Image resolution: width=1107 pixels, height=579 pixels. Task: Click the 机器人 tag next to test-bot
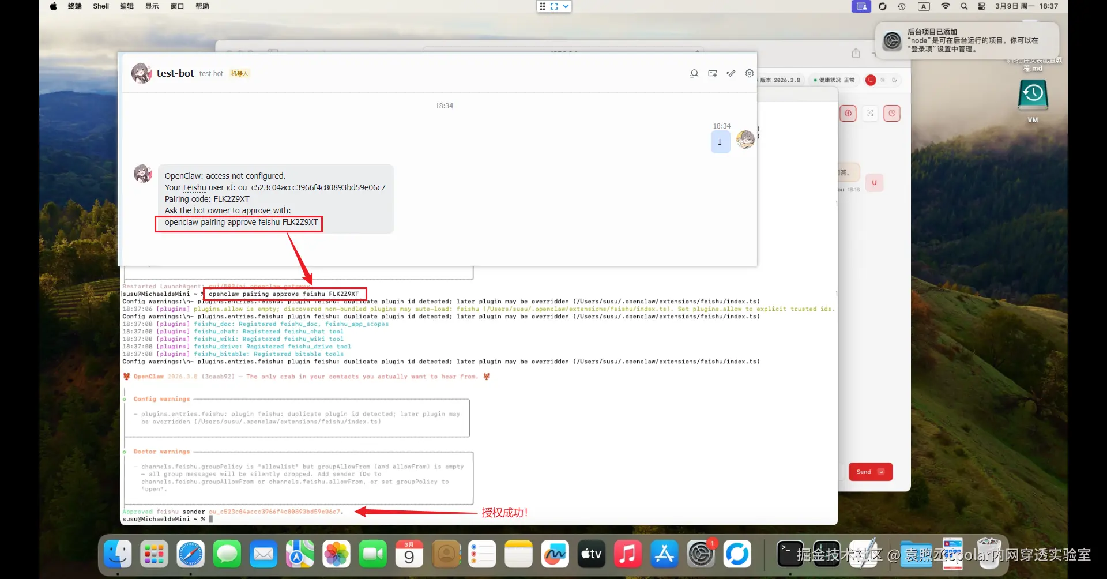tap(239, 74)
